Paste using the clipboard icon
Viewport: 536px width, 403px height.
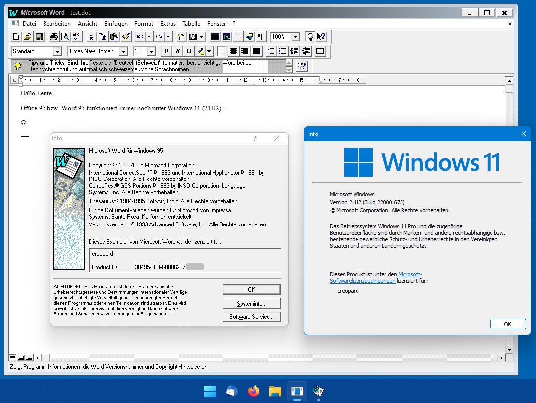[x=114, y=37]
